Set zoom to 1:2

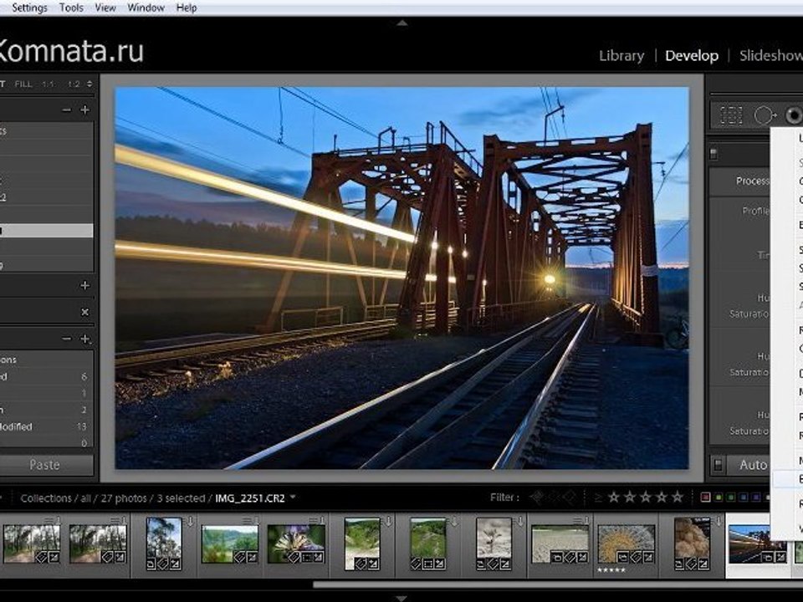[x=74, y=84]
